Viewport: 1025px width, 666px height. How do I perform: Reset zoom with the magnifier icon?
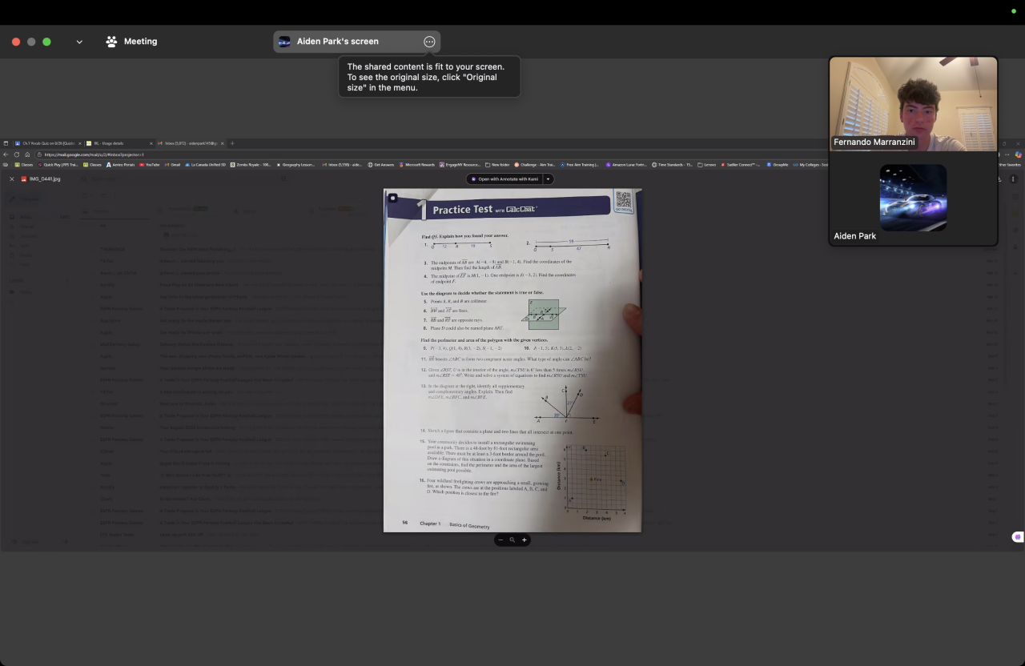[512, 540]
